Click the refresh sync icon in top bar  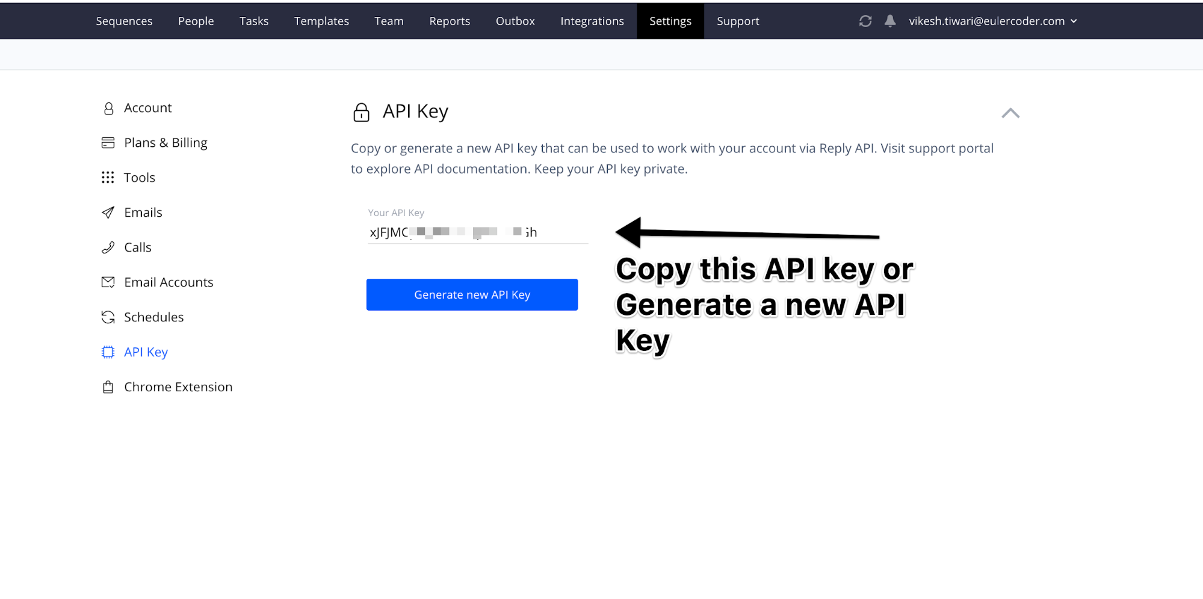(x=865, y=21)
